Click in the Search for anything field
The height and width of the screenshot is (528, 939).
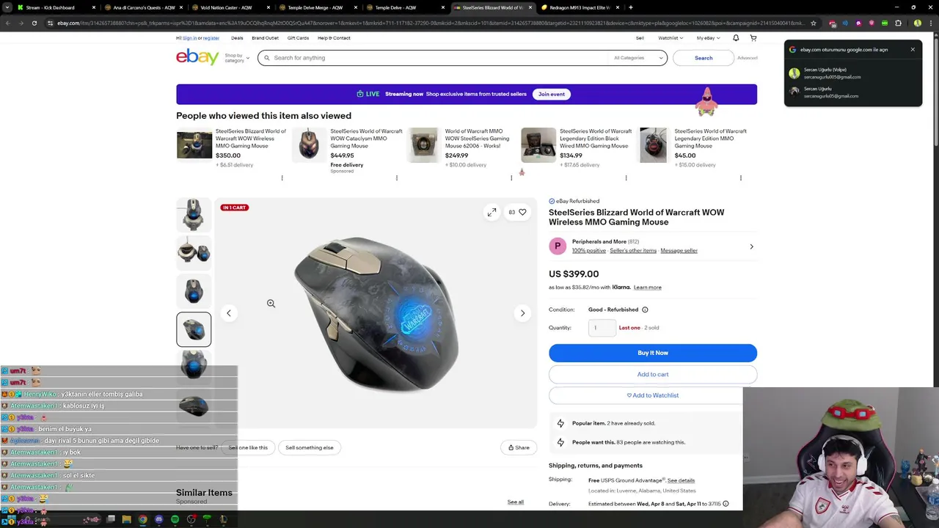[x=440, y=58]
